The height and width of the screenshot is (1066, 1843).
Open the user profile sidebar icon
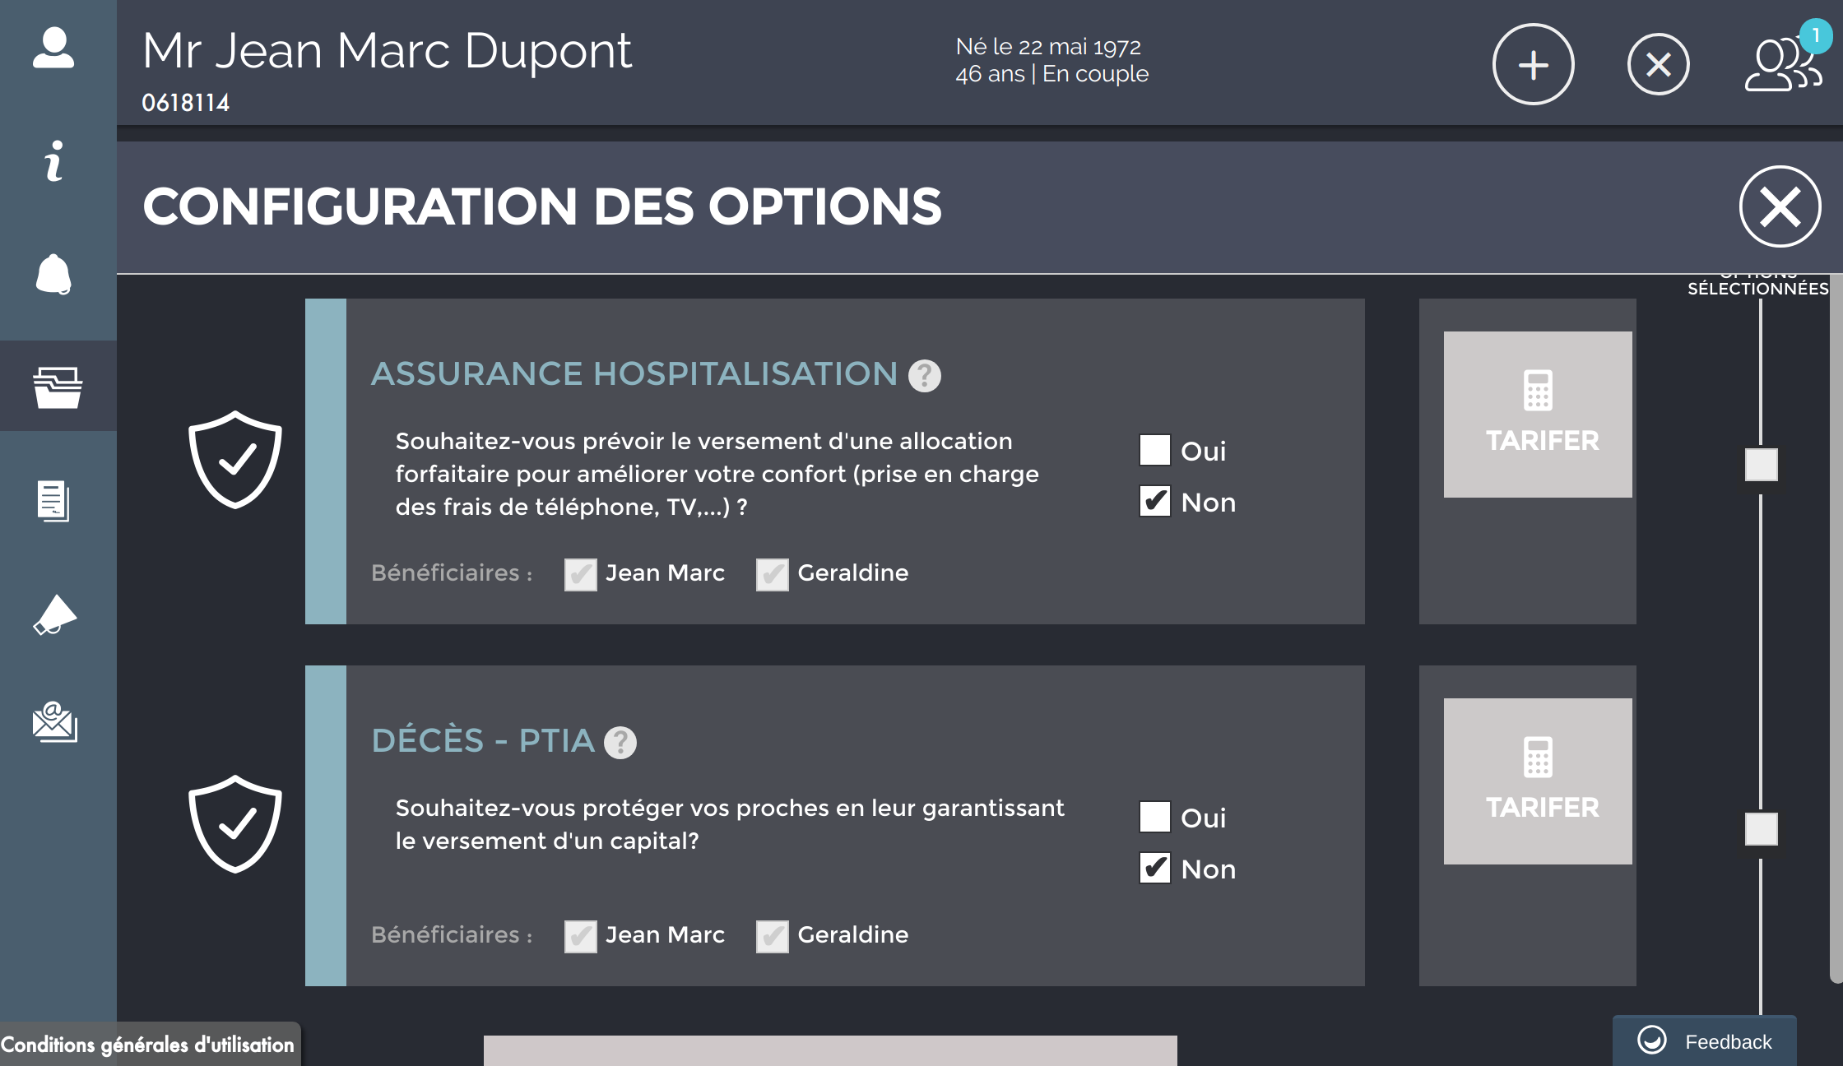click(53, 48)
